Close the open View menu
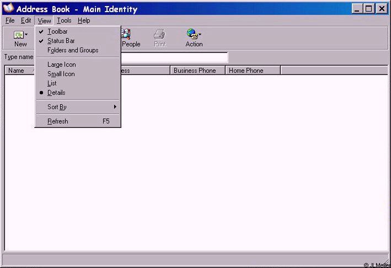 click(44, 21)
